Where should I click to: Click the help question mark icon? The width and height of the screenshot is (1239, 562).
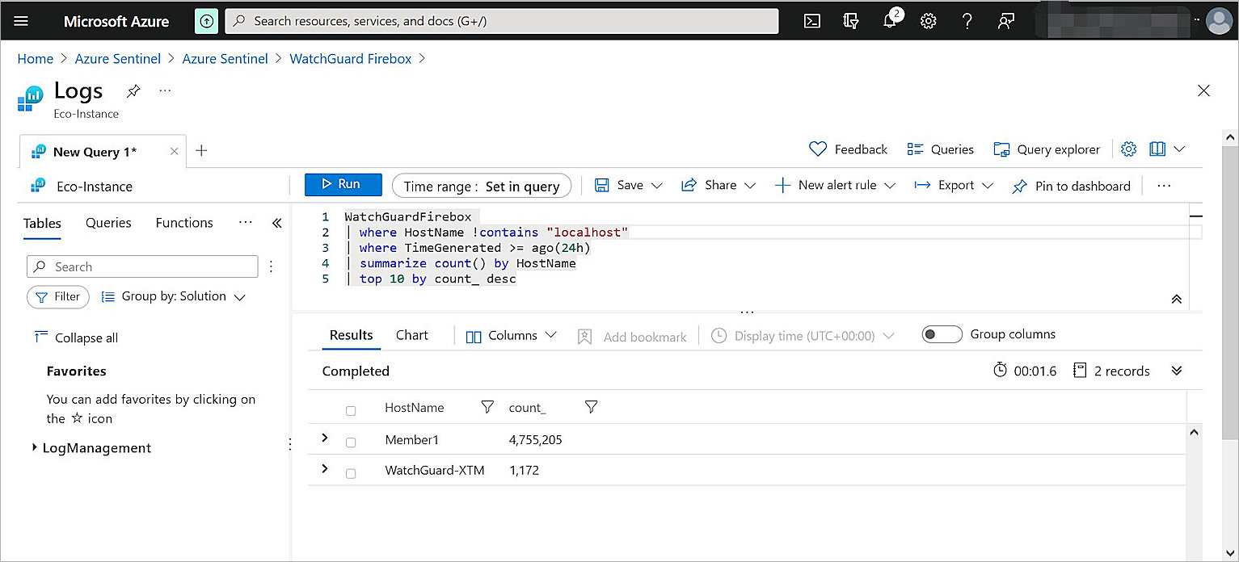[x=967, y=22]
